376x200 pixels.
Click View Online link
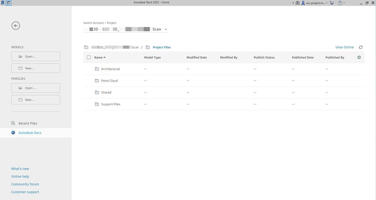pyautogui.click(x=344, y=47)
